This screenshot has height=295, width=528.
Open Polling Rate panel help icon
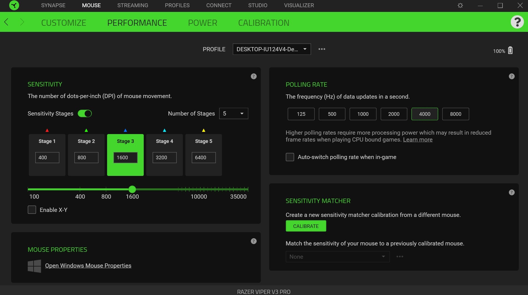(511, 76)
